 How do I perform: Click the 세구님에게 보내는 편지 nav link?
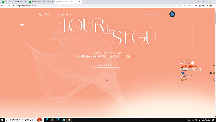pyautogui.click(x=153, y=14)
